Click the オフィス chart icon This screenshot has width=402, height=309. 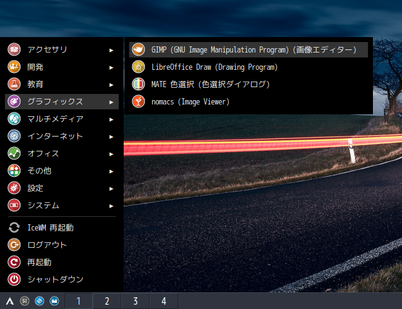click(x=14, y=153)
